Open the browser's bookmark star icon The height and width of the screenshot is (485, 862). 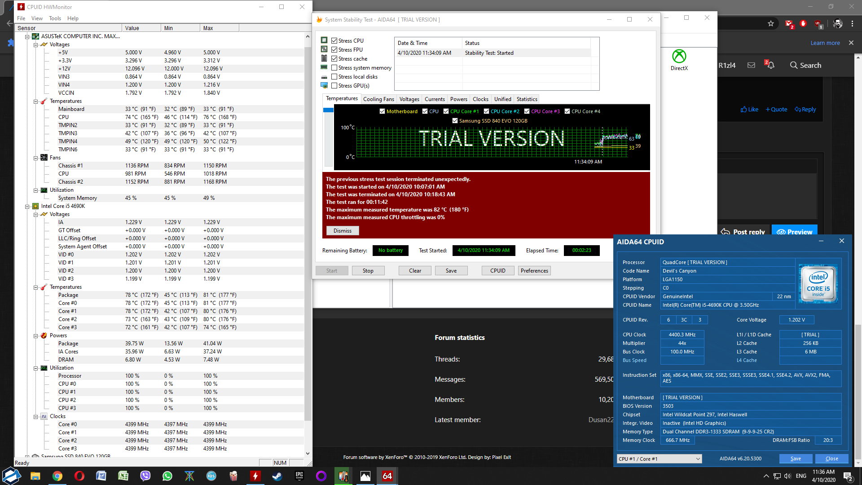click(771, 23)
